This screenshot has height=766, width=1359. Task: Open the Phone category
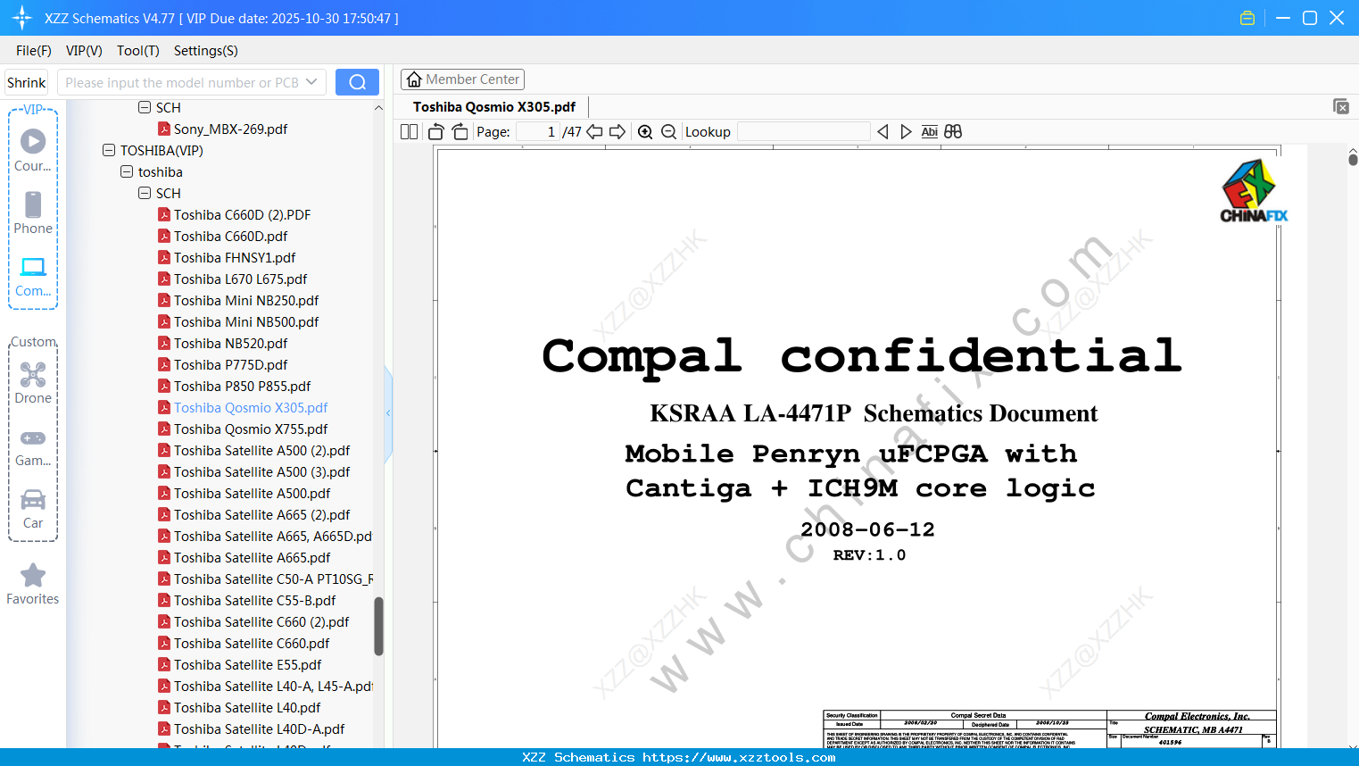click(33, 212)
